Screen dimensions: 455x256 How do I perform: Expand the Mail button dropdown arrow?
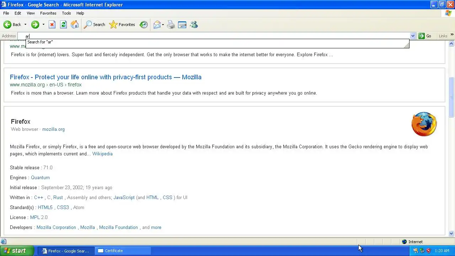tap(163, 25)
